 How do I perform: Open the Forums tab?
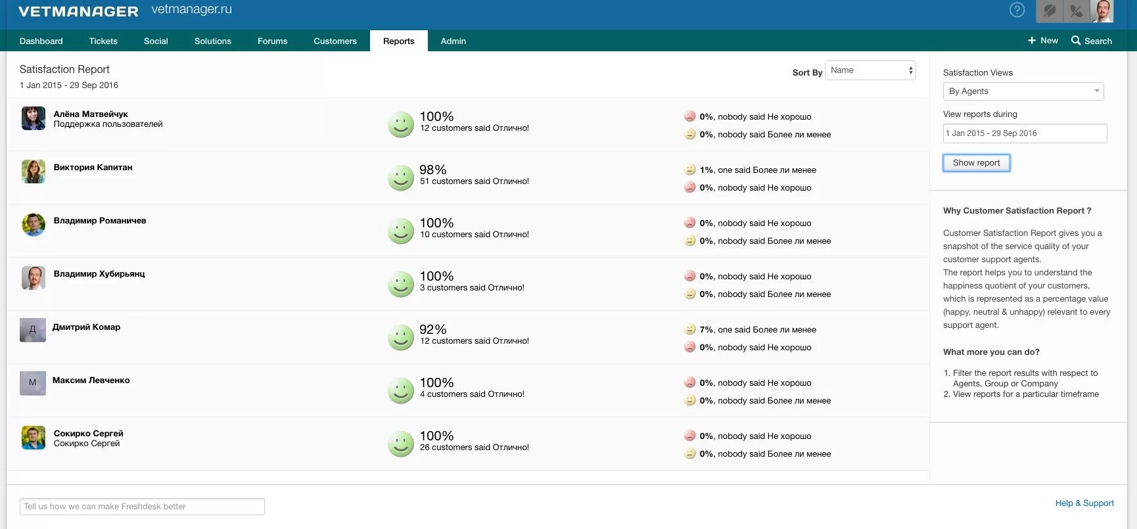[x=272, y=41]
